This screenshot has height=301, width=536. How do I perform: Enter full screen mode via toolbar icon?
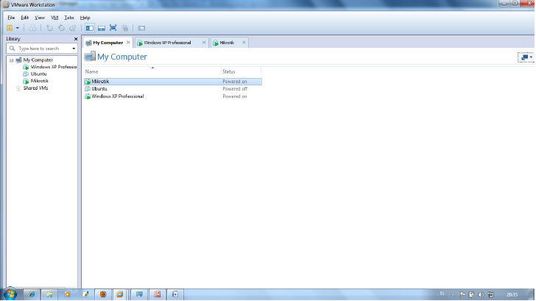113,28
